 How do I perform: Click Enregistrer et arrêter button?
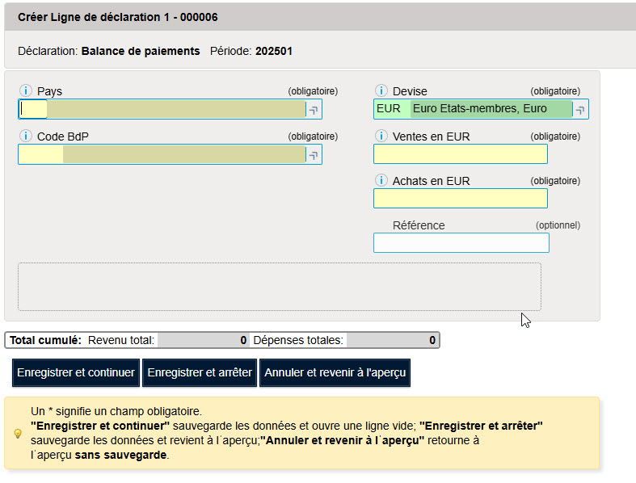tap(200, 372)
